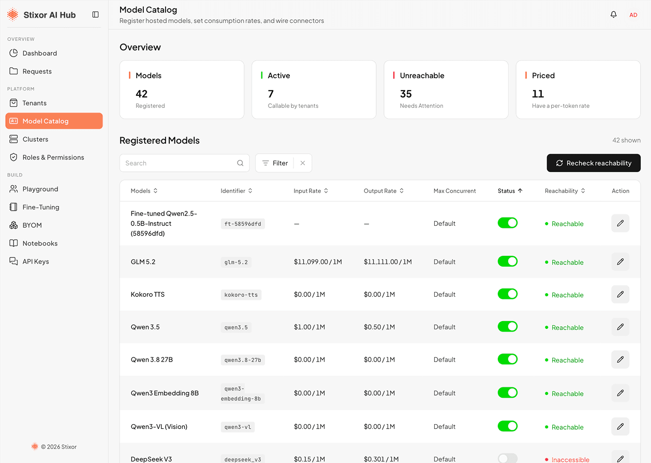The height and width of the screenshot is (463, 651).
Task: Edit the GLM 5.2 model
Action: 620,262
